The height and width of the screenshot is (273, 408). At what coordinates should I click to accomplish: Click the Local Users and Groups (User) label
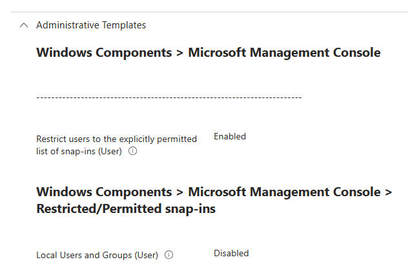[x=97, y=256]
